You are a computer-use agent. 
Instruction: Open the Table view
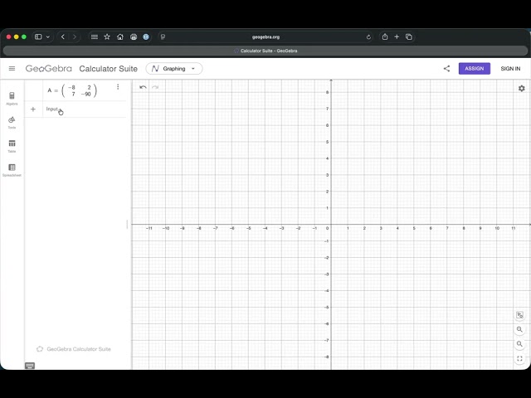pos(12,146)
